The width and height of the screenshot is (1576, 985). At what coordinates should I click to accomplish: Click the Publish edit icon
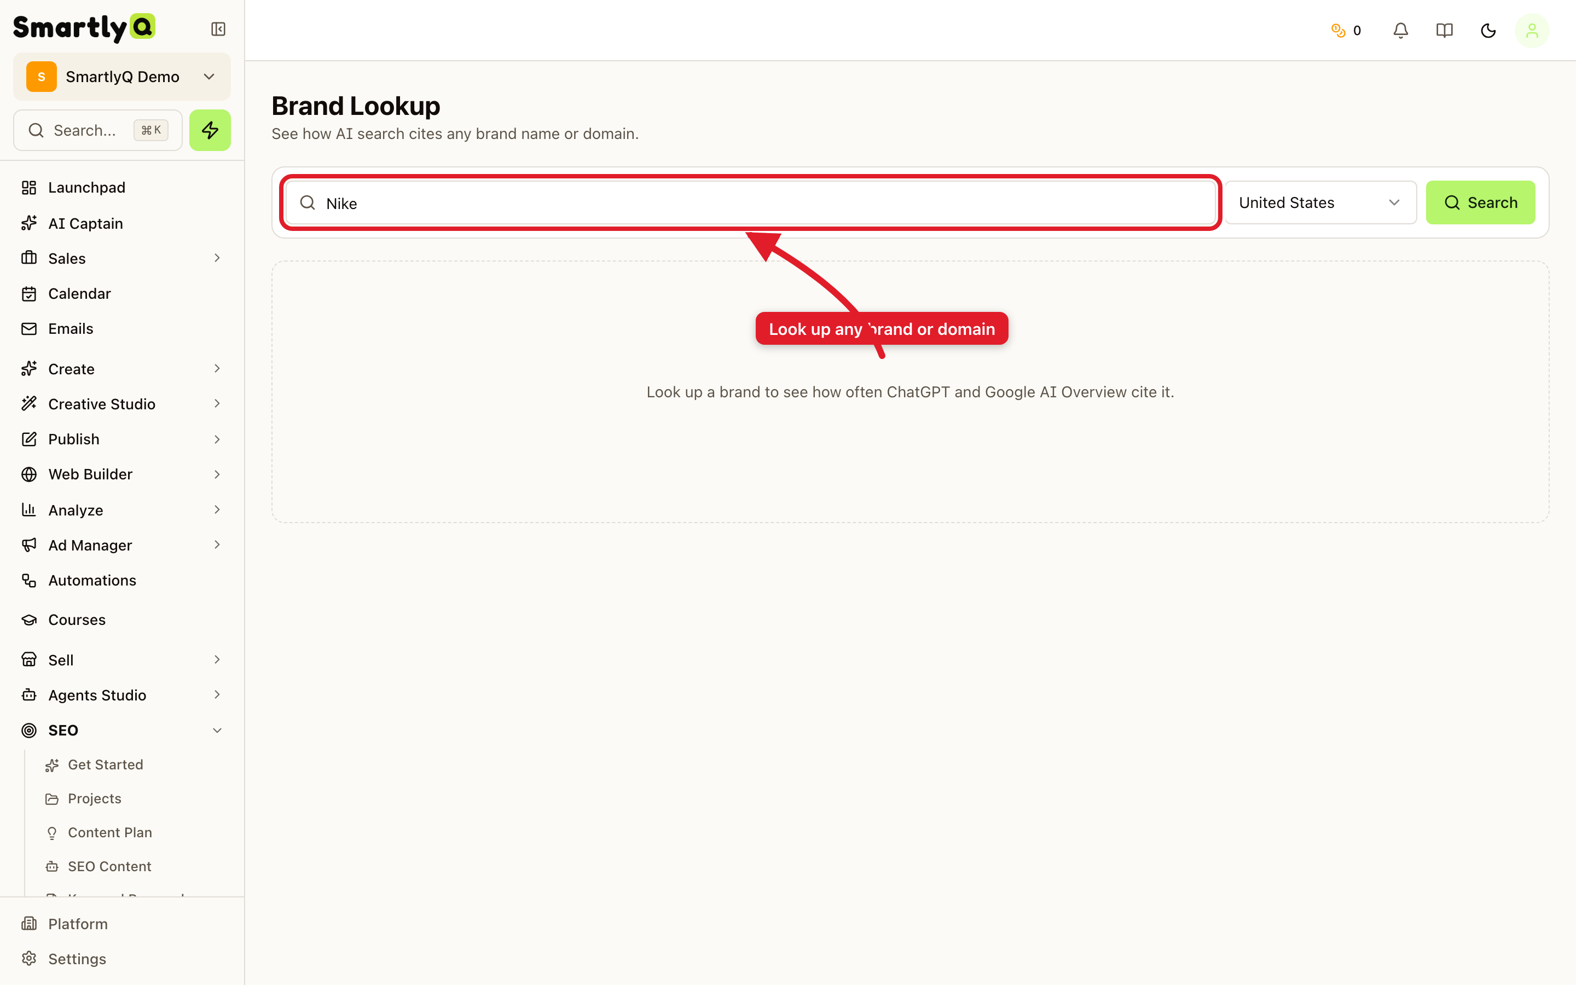[28, 439]
